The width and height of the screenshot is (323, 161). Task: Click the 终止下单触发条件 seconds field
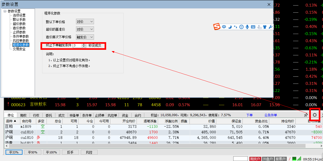(x=77, y=45)
